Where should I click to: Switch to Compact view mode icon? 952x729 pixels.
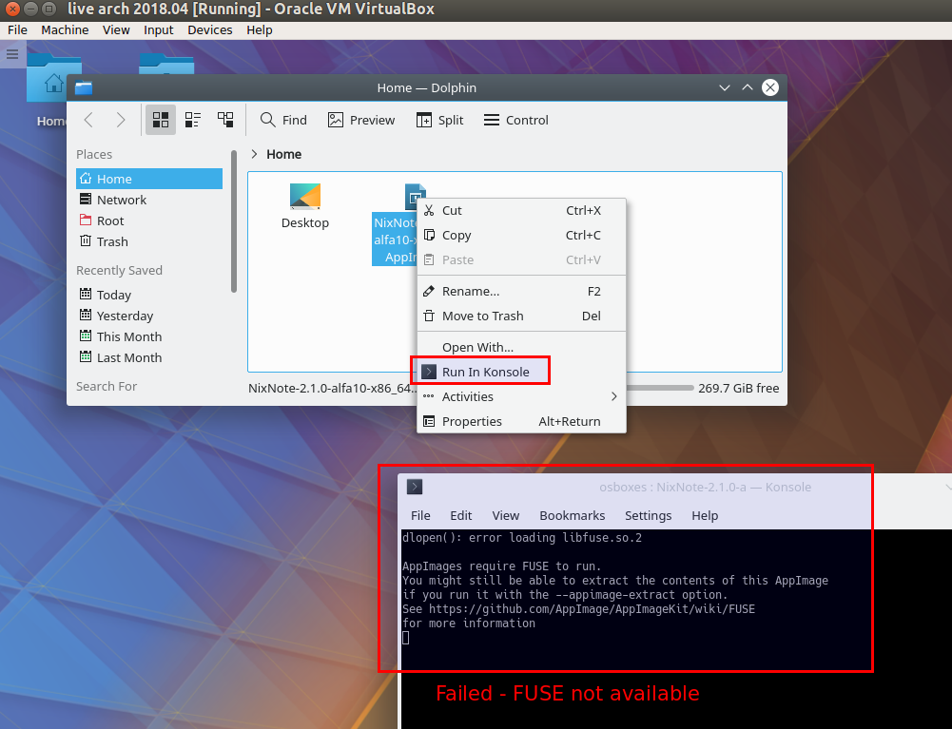click(193, 120)
